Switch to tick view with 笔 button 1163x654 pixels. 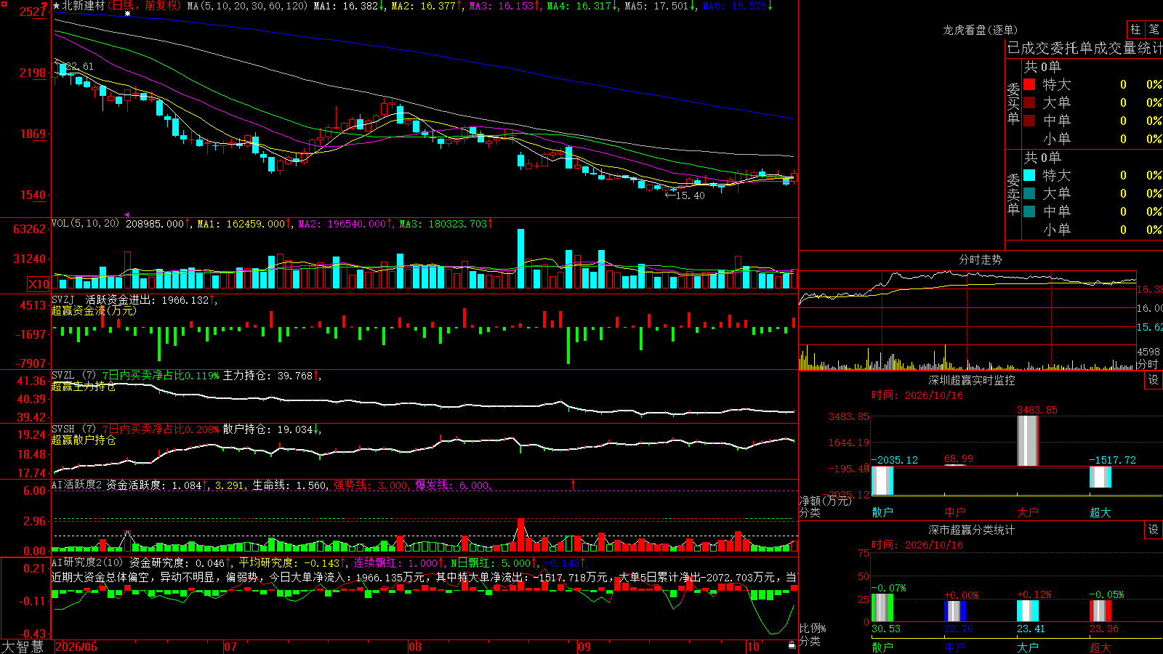(x=1154, y=30)
